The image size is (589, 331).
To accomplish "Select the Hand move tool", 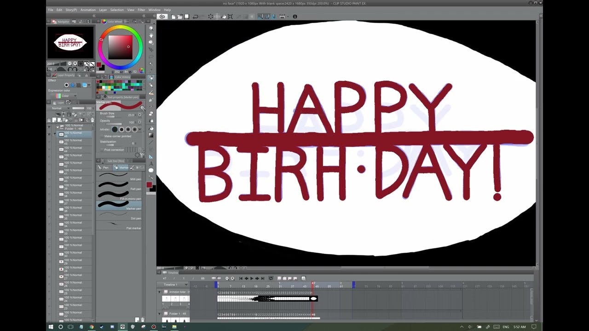I will coord(151,35).
